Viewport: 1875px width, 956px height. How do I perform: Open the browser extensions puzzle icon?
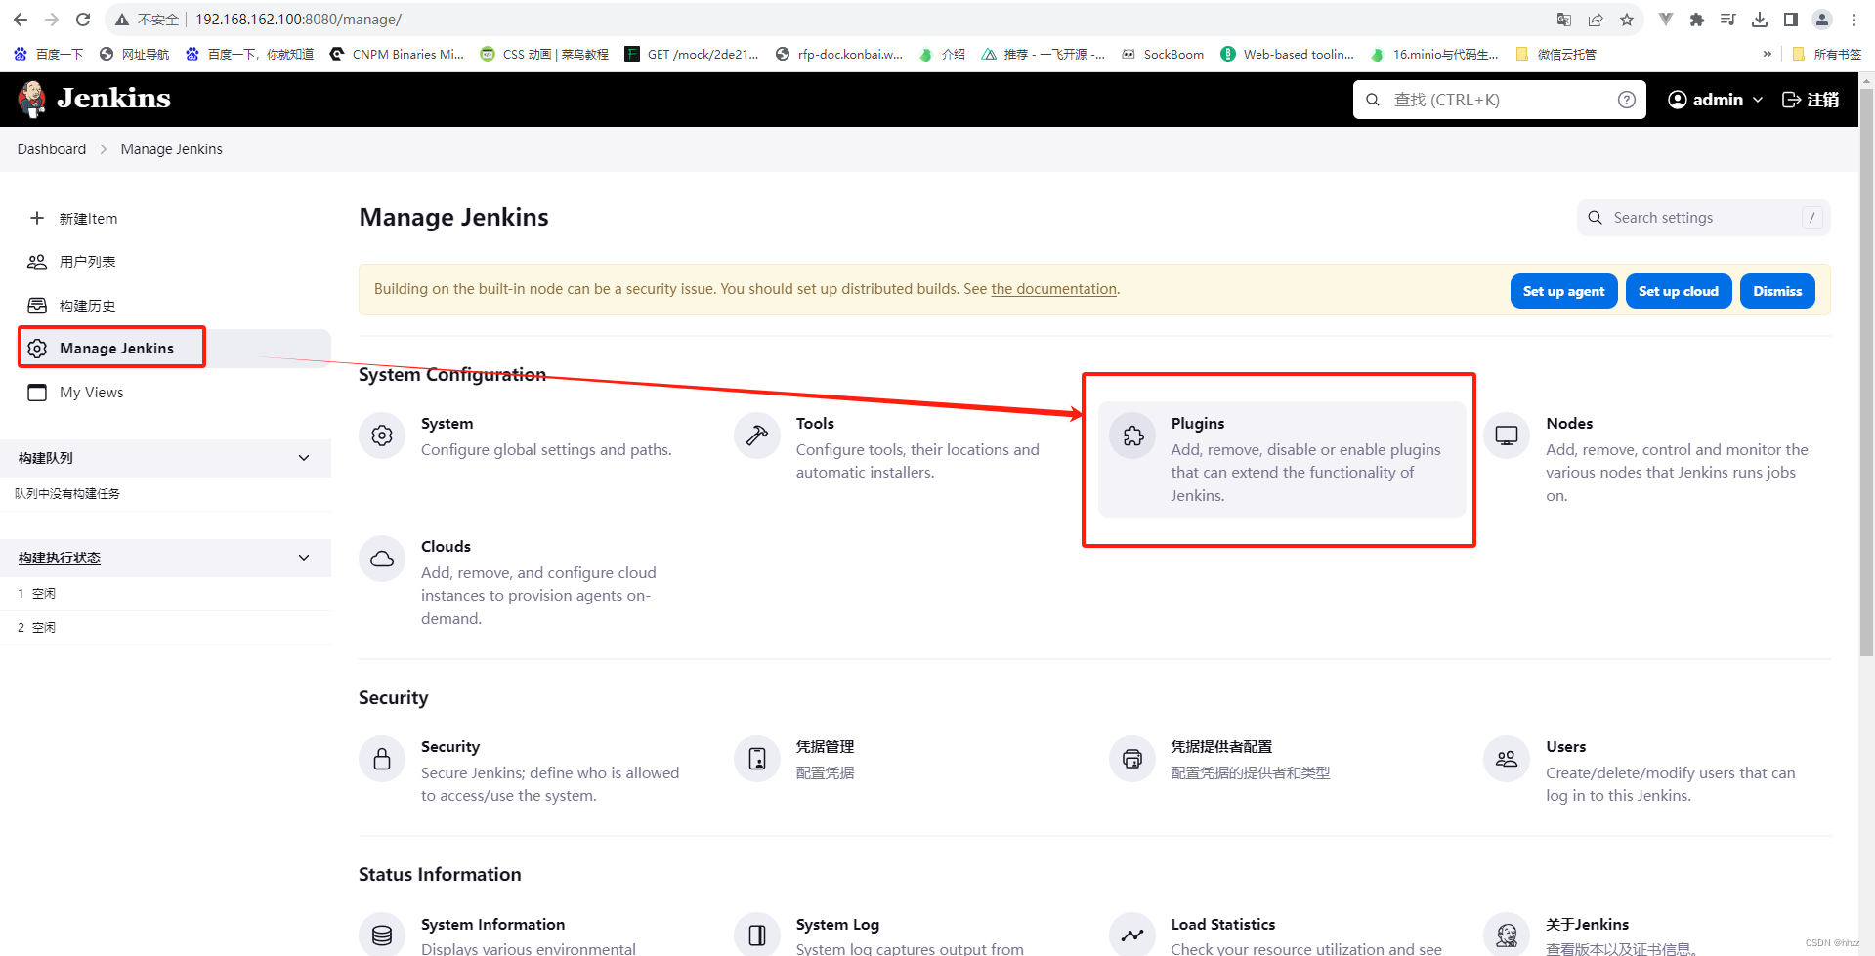coord(1697,20)
